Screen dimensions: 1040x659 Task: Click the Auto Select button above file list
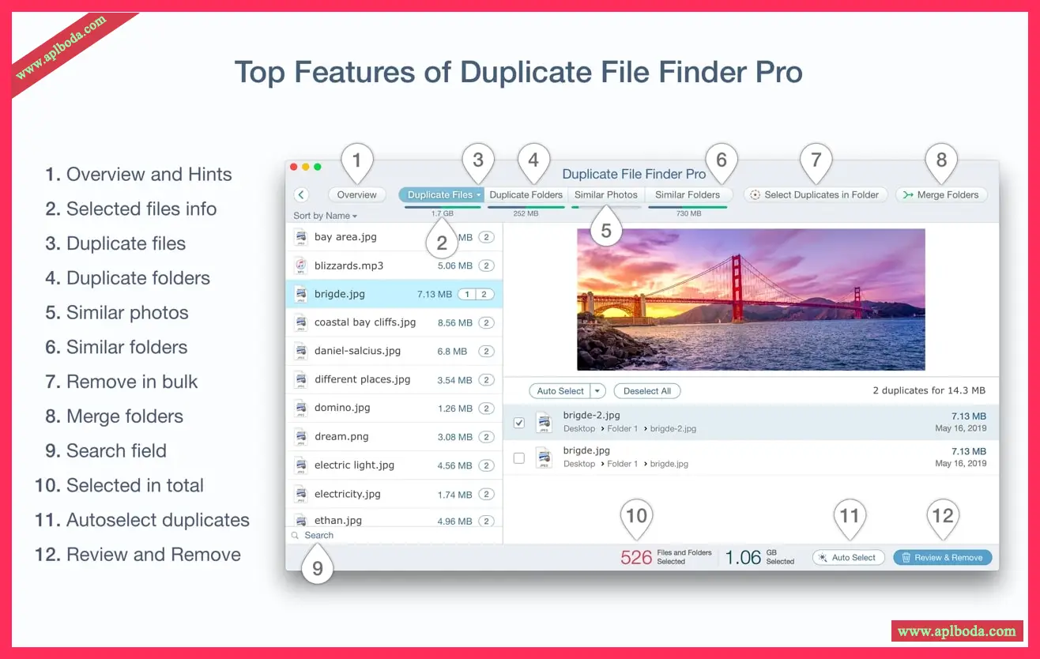[x=560, y=391]
